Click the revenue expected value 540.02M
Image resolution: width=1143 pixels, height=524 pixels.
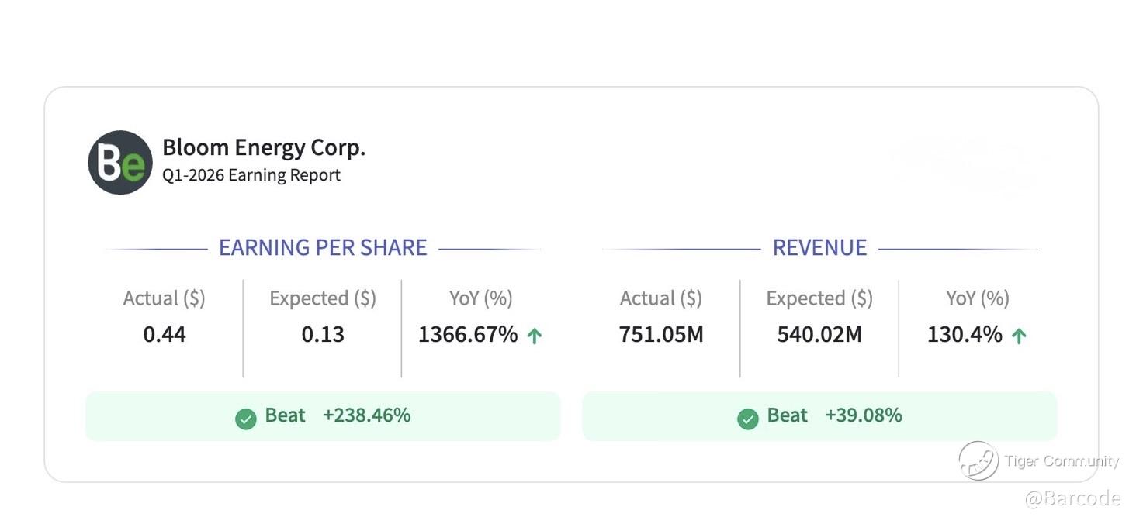819,334
